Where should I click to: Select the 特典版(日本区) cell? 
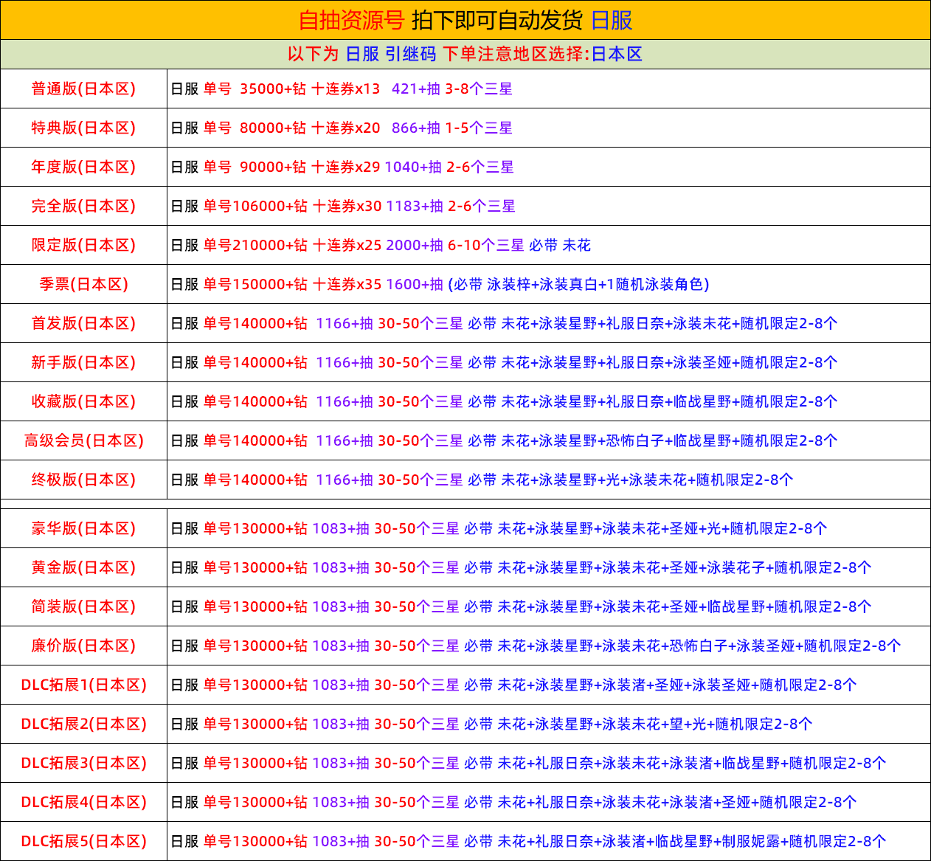coord(83,128)
